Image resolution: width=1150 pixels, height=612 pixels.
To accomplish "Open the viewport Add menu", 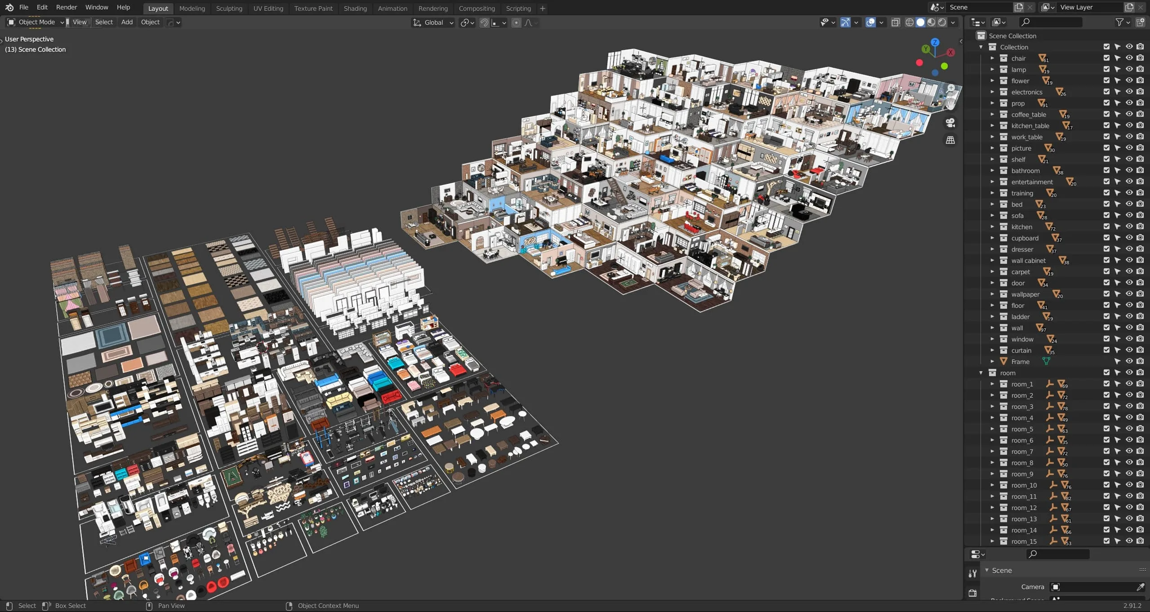I will (127, 22).
